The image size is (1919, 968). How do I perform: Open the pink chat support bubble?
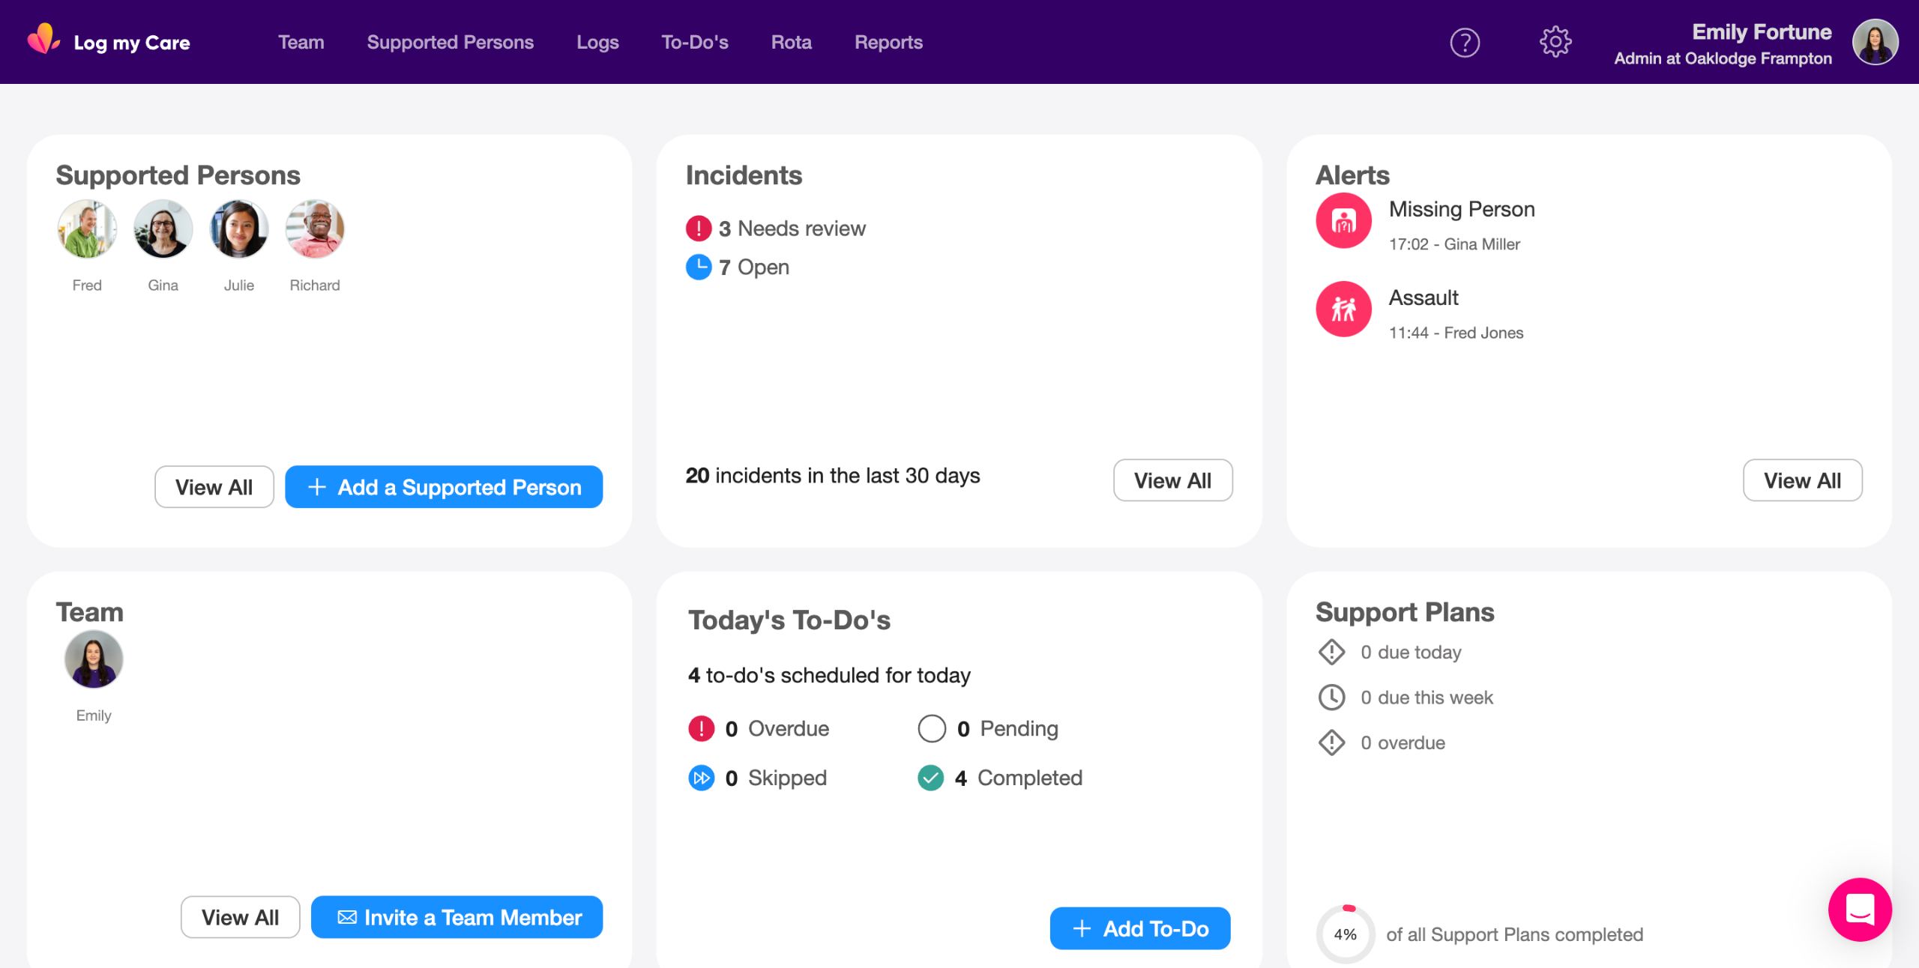click(1860, 909)
